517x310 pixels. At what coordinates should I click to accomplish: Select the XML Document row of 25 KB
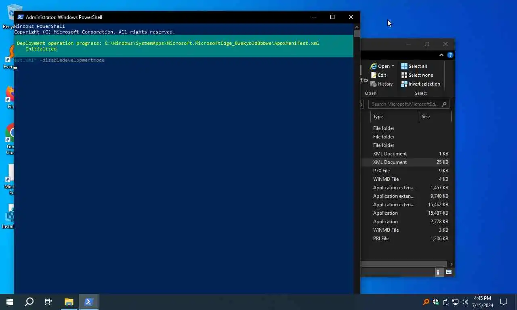[x=406, y=162]
